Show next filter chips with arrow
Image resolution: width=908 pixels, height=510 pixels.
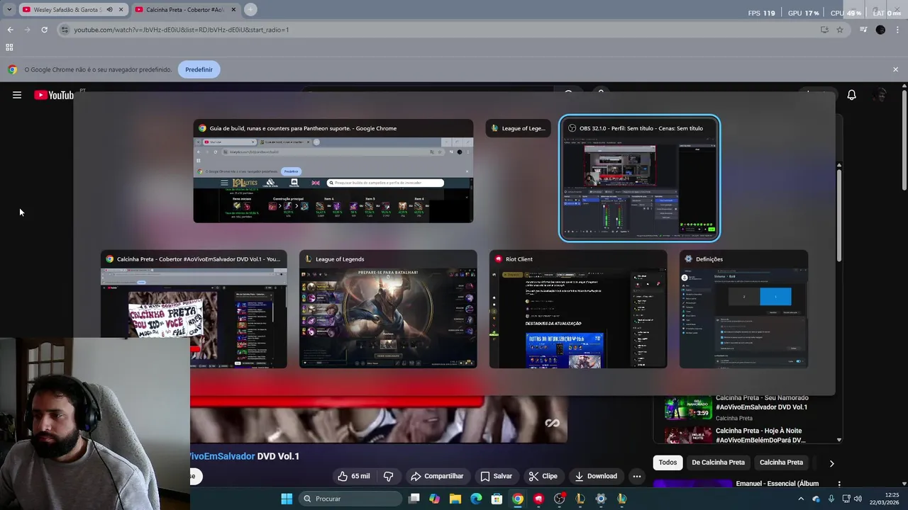[x=831, y=463]
